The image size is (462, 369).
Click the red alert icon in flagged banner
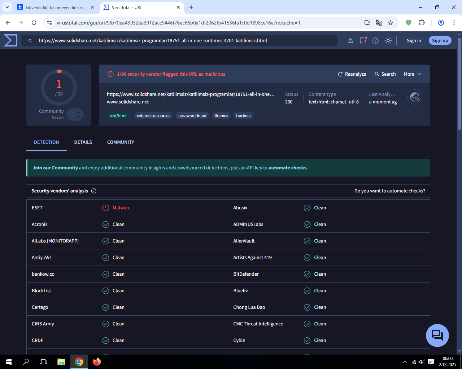[111, 74]
